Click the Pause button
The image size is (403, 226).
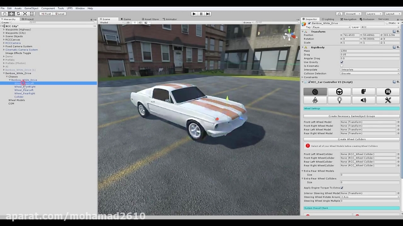201,14
